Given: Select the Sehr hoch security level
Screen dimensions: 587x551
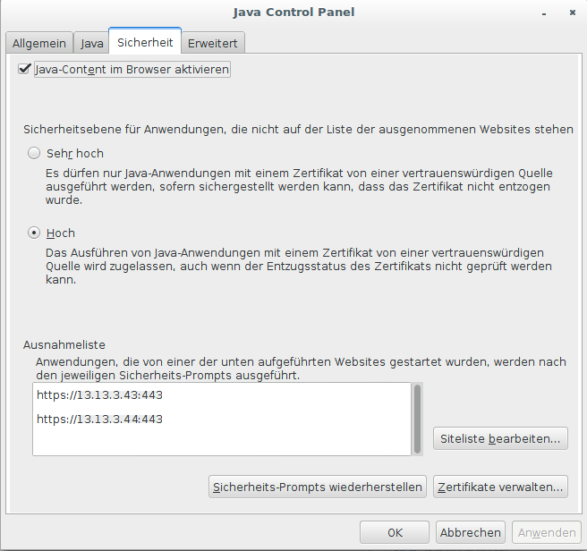Looking at the screenshot, I should click(x=35, y=153).
